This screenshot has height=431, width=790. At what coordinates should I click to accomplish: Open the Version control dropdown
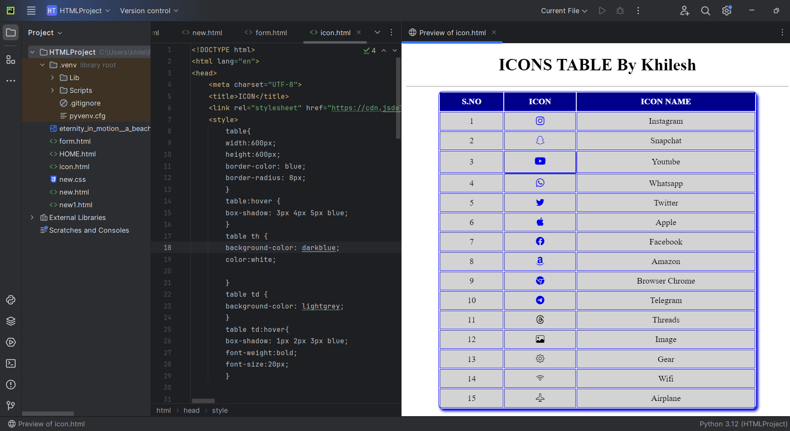point(149,11)
